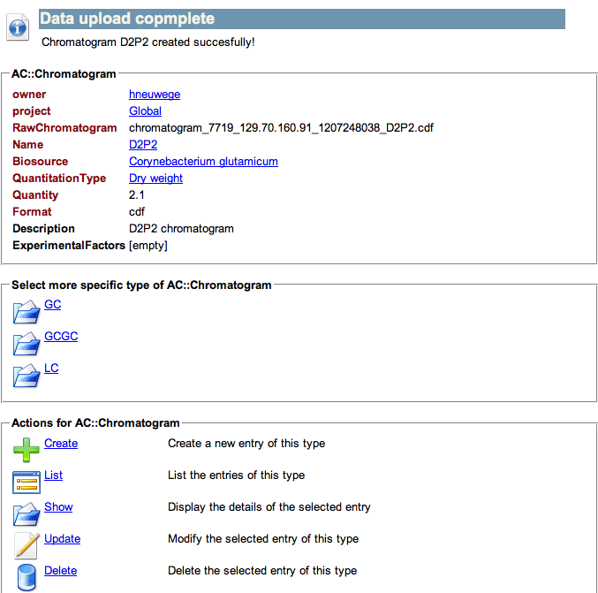
Task: Click the List action link
Action: [53, 475]
